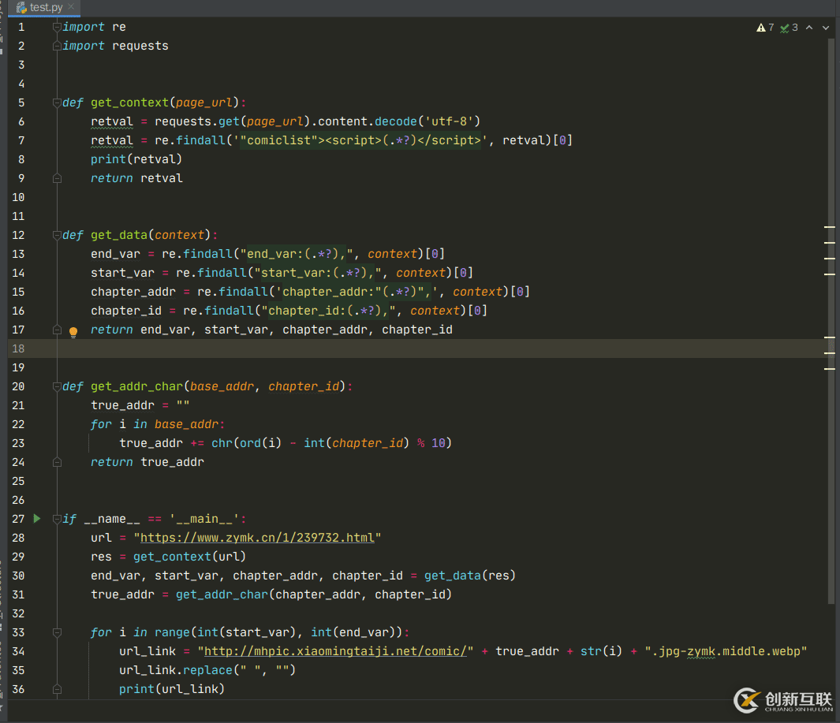Select the test.py editor tab

(x=46, y=7)
